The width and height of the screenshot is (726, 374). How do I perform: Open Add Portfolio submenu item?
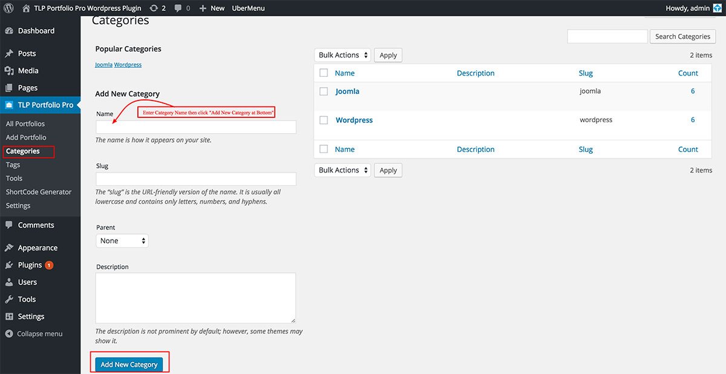click(26, 137)
